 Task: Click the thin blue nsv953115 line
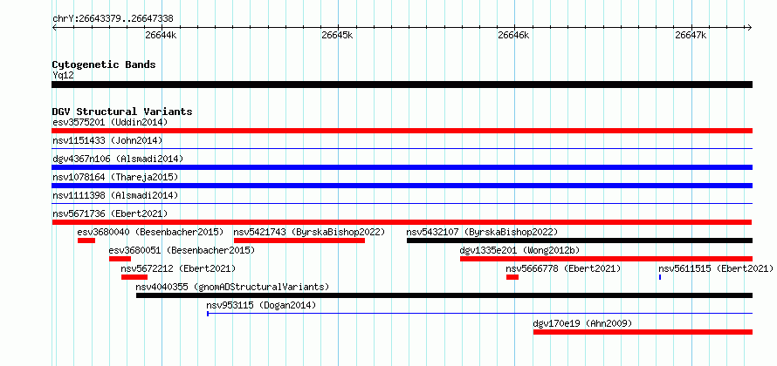coord(479,313)
